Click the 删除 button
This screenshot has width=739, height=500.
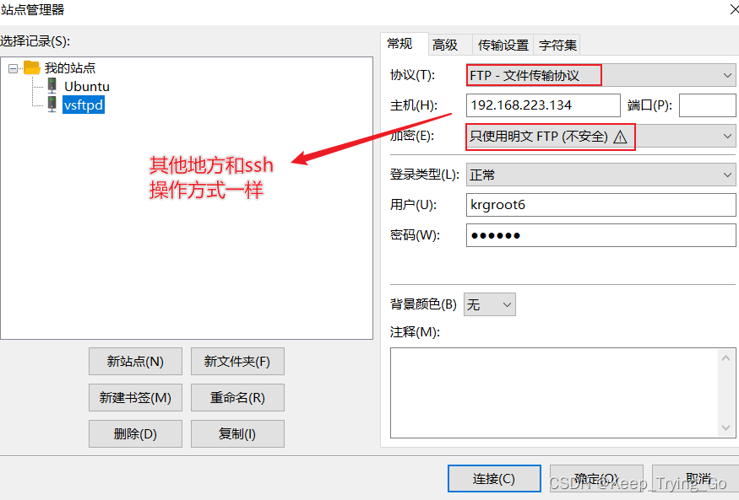click(135, 433)
